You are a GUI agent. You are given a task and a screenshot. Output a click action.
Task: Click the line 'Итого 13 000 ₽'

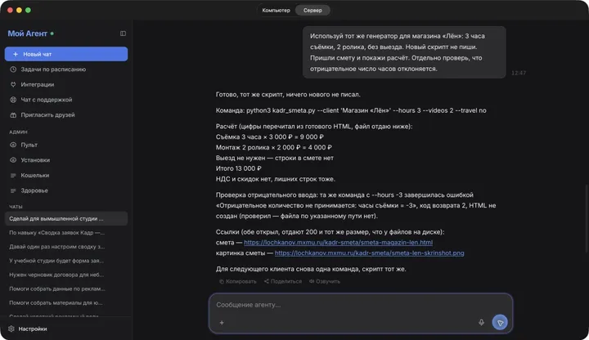pos(239,168)
